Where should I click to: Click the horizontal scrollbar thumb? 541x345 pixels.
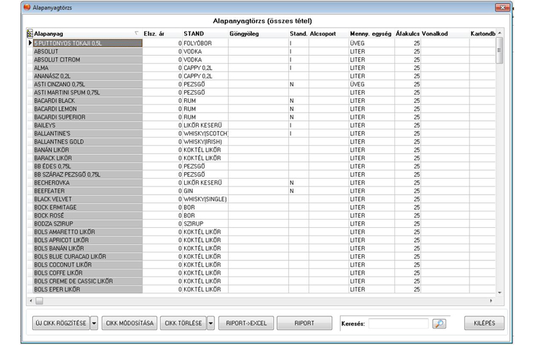coord(39,301)
